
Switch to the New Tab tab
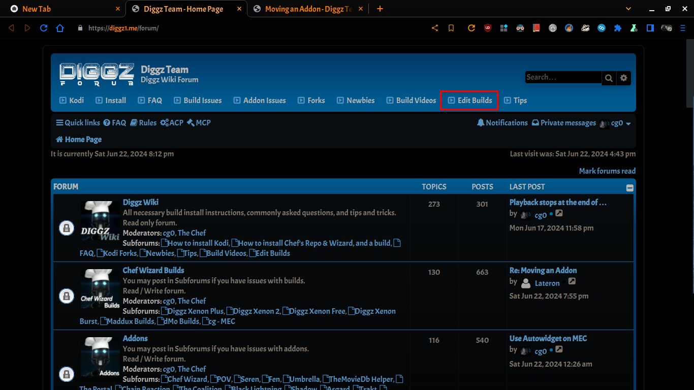tap(64, 9)
